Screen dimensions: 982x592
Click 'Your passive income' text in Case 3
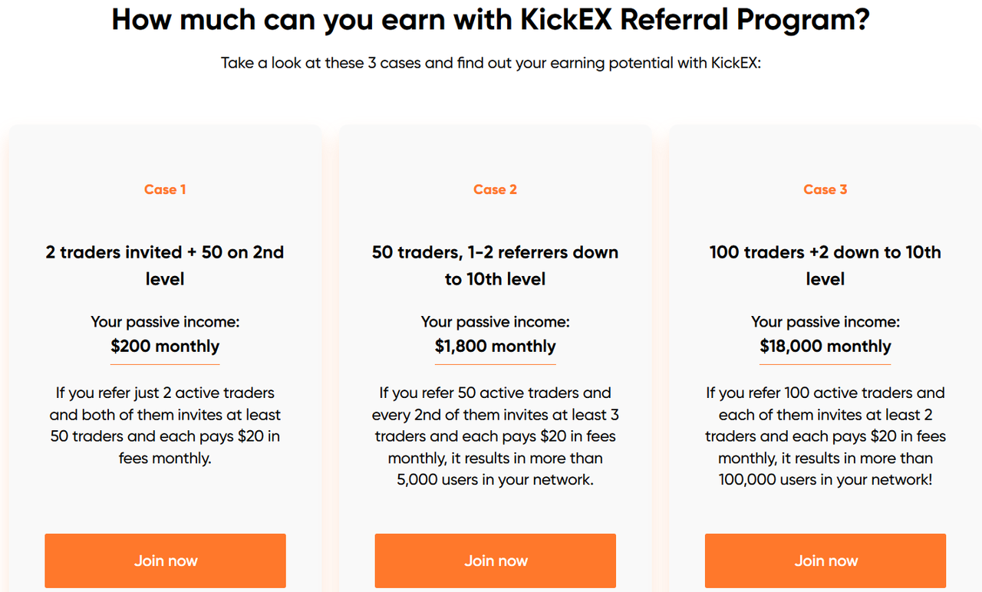pyautogui.click(x=825, y=322)
